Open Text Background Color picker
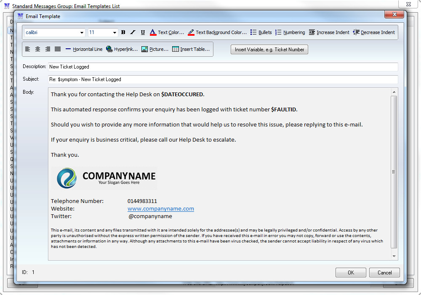This screenshot has width=421, height=295. tap(217, 32)
